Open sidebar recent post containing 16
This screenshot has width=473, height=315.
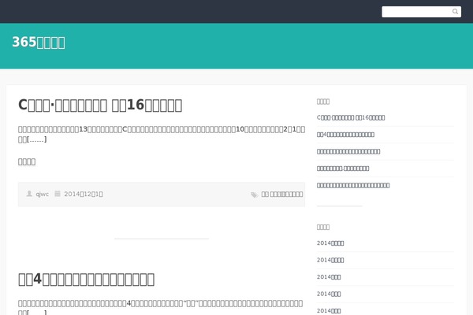pos(351,117)
